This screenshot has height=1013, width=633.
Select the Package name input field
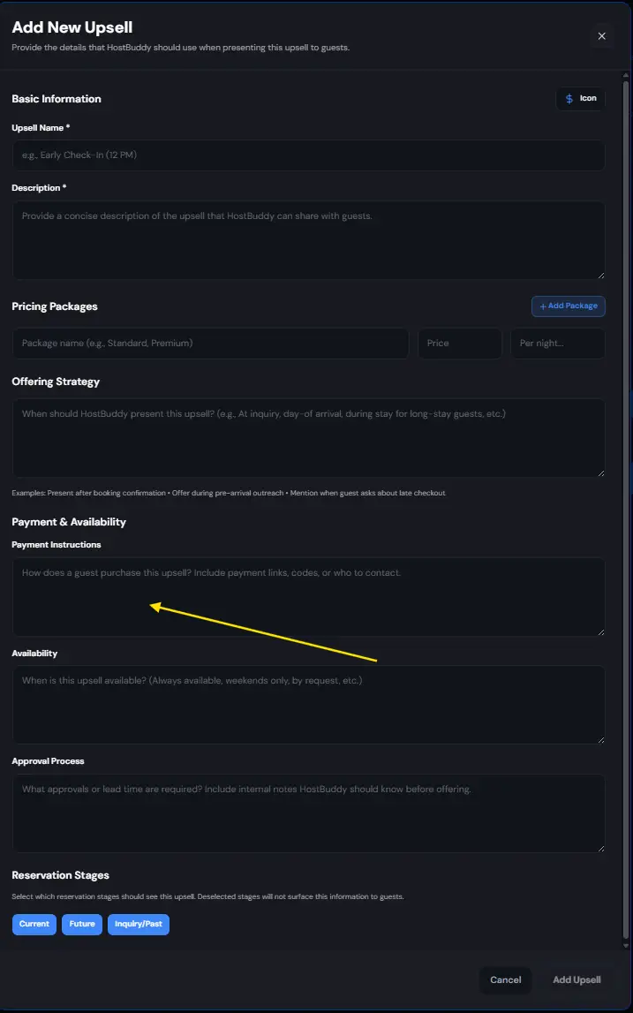[210, 343]
